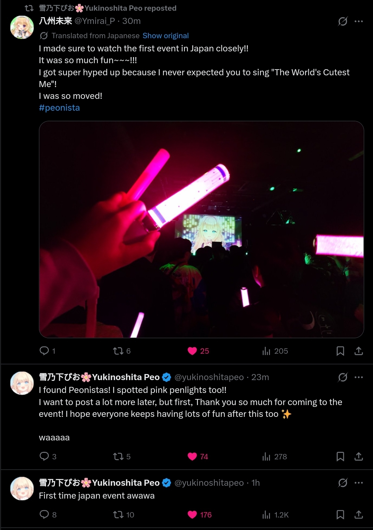The width and height of the screenshot is (373, 530).
Task: Open more options on Ymirai_P post
Action: (358, 21)
